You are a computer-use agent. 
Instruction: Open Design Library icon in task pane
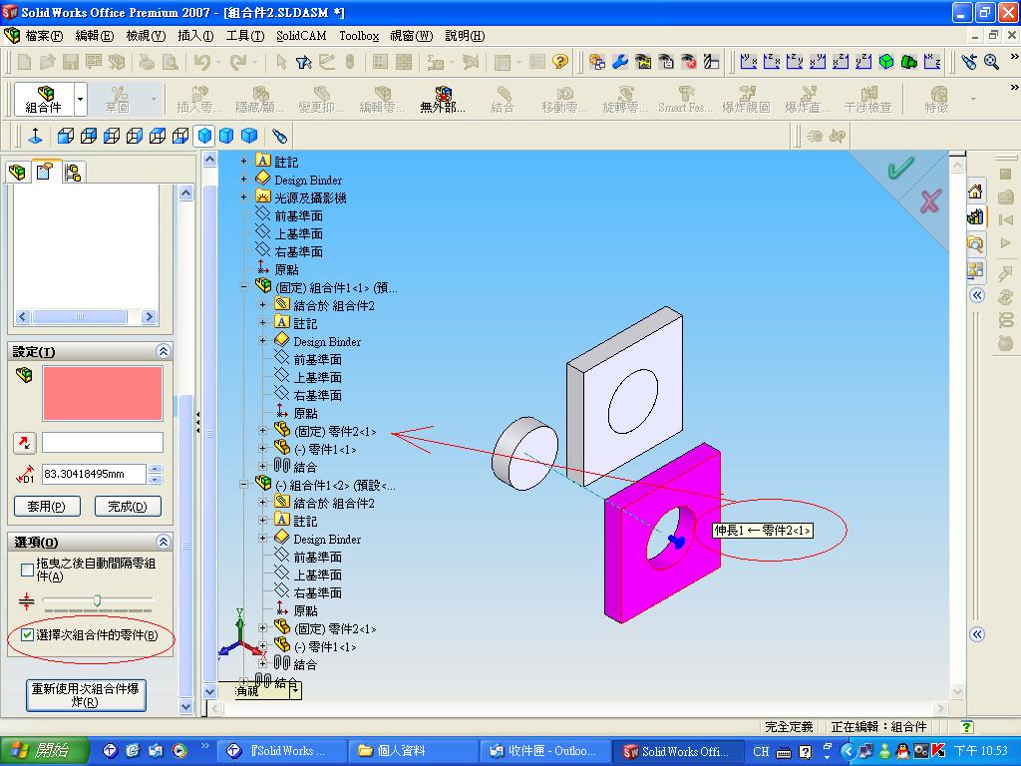point(975,217)
